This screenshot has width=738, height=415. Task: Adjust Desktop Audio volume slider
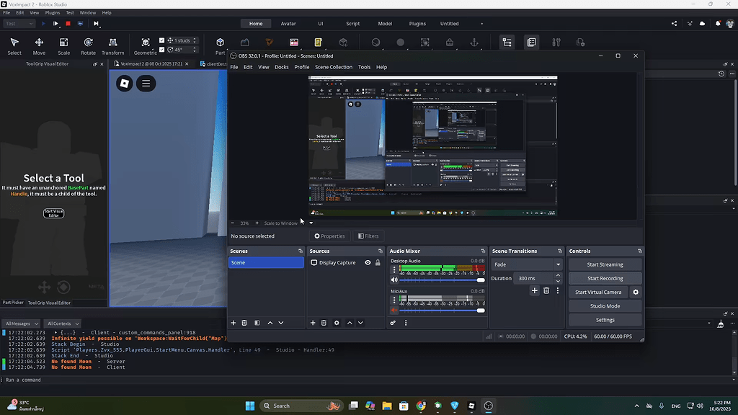tap(442, 280)
